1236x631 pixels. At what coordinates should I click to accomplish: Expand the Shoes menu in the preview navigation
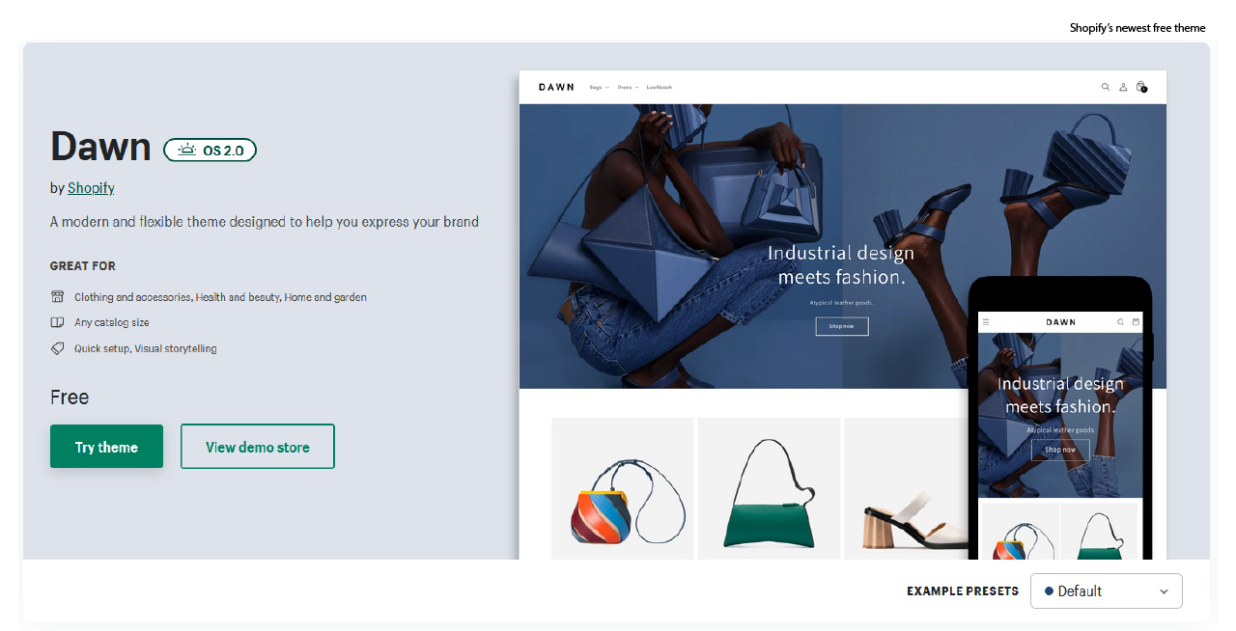pos(628,87)
